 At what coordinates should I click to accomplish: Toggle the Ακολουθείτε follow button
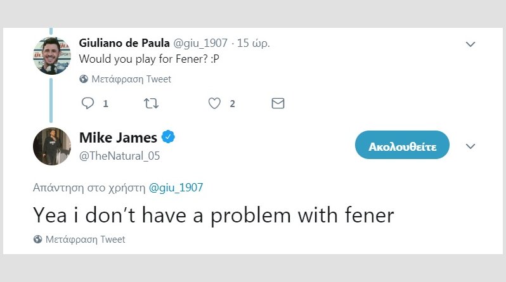pyautogui.click(x=402, y=146)
